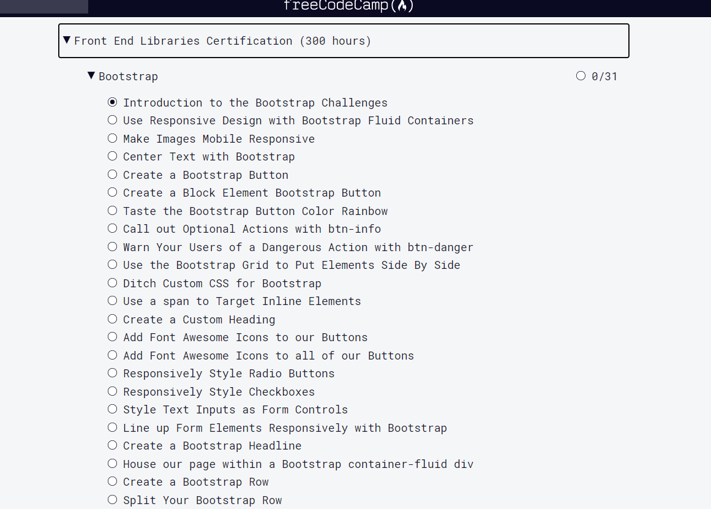Click the circle beside Responsively Style Checkboxes
Image resolution: width=711 pixels, height=509 pixels.
click(113, 391)
